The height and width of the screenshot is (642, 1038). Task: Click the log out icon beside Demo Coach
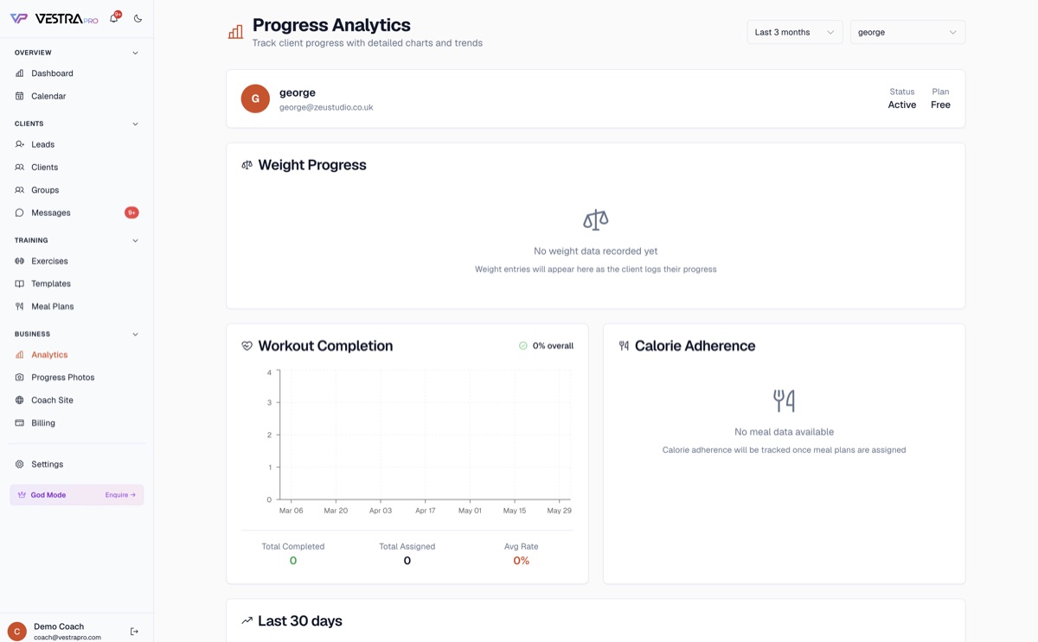point(134,632)
